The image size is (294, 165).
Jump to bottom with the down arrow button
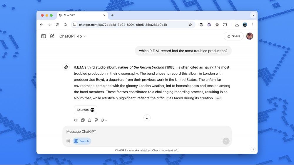click(x=147, y=118)
